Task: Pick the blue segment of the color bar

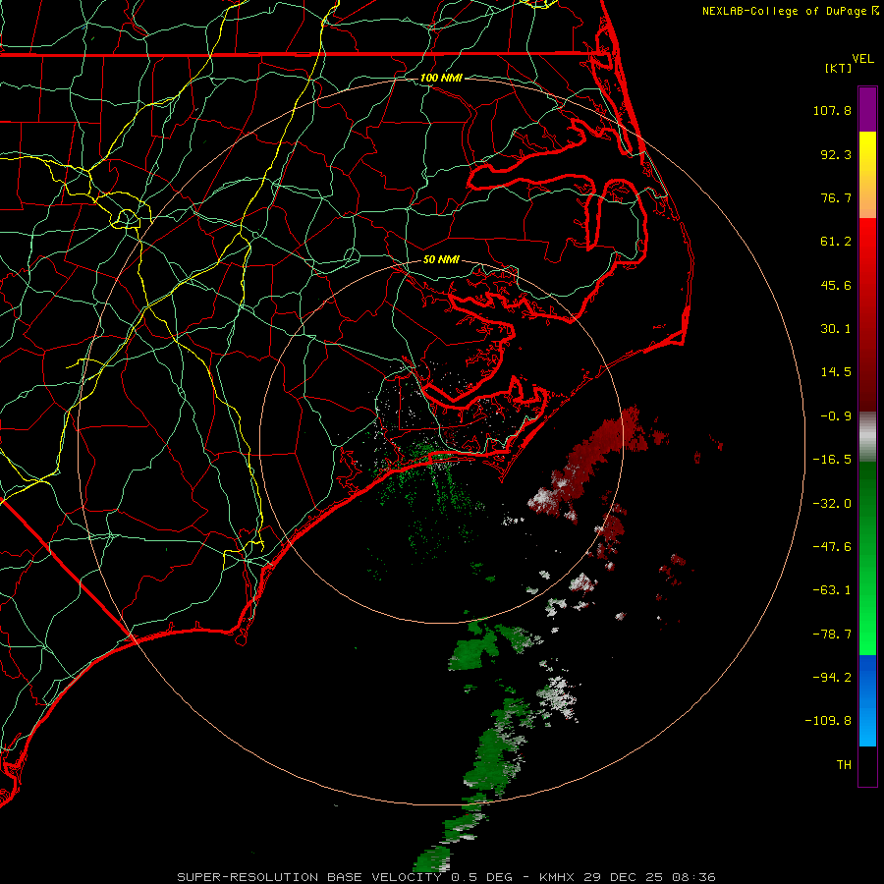Action: point(867,700)
